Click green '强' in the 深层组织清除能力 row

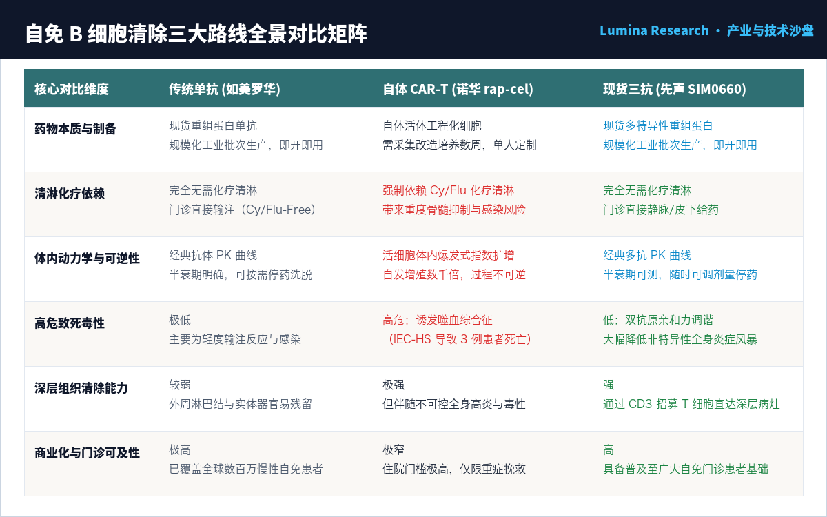[609, 385]
